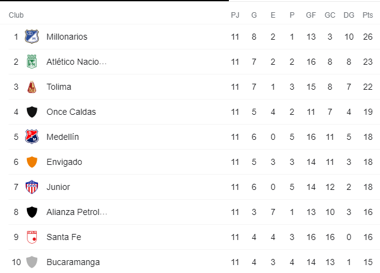
Task: Click the Millonarios club crest
Action: click(32, 37)
